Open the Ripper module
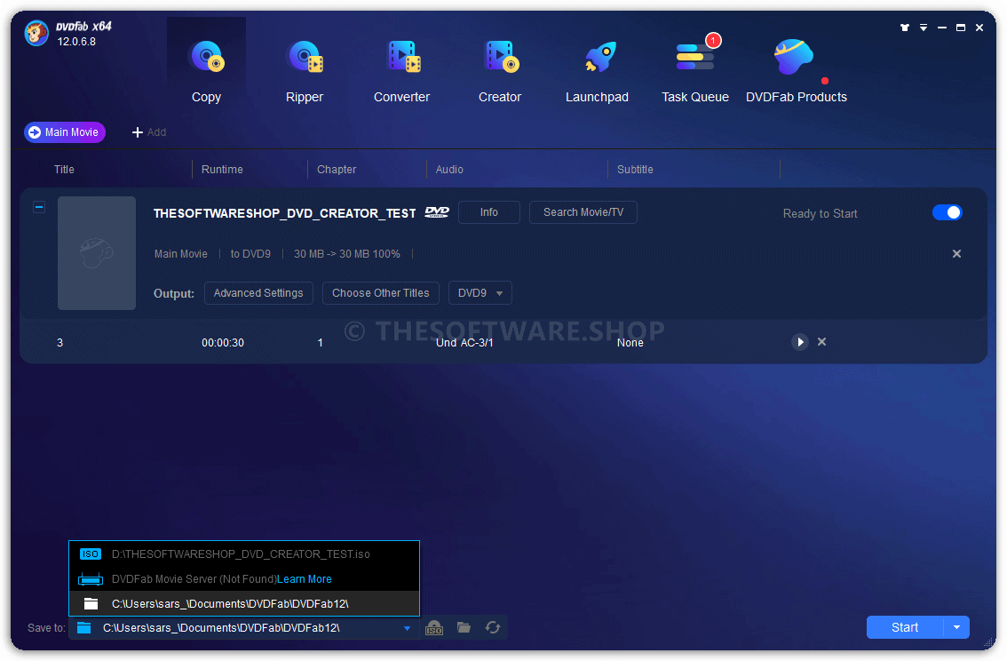 (x=305, y=71)
